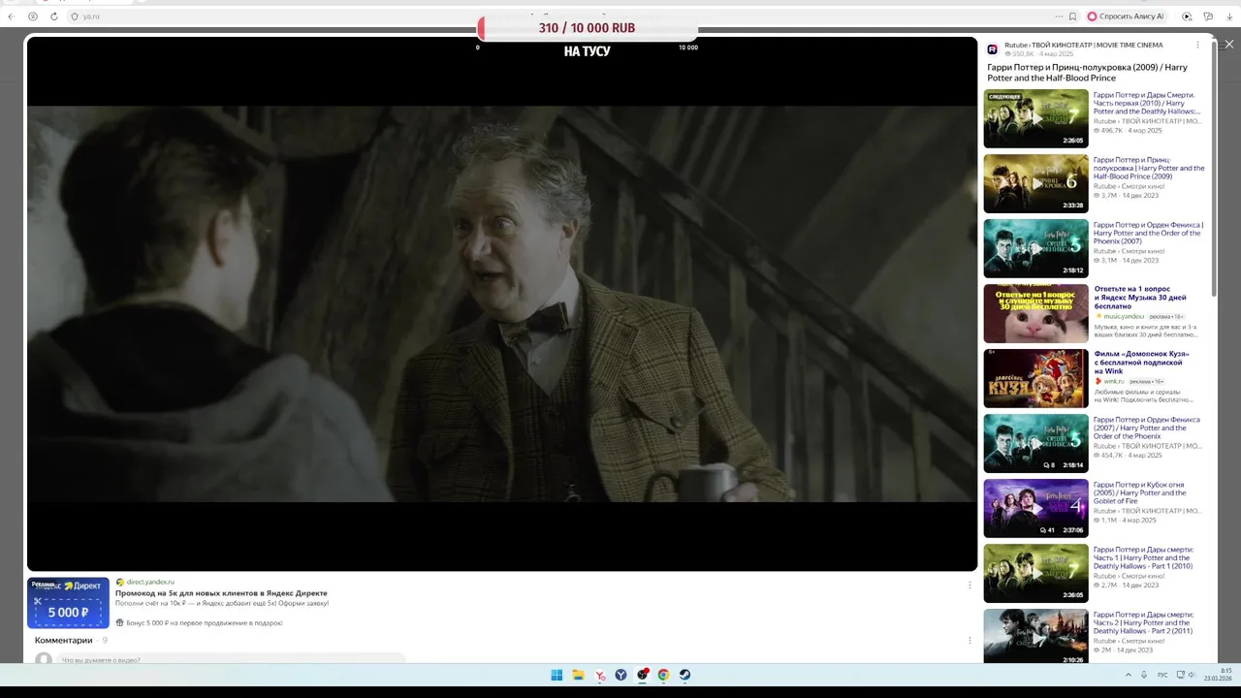1241x698 pixels.
Task: Open the direct.yandex.ru link
Action: pos(150,582)
